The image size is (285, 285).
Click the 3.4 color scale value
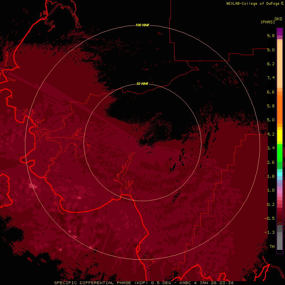click(271, 148)
